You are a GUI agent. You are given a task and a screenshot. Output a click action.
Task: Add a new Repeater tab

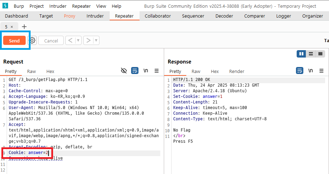[x=24, y=27]
